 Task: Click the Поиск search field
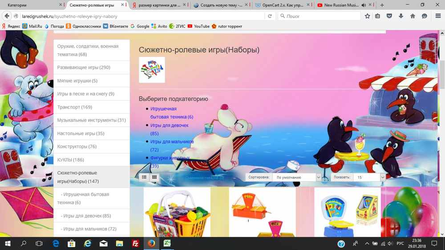[x=319, y=16]
